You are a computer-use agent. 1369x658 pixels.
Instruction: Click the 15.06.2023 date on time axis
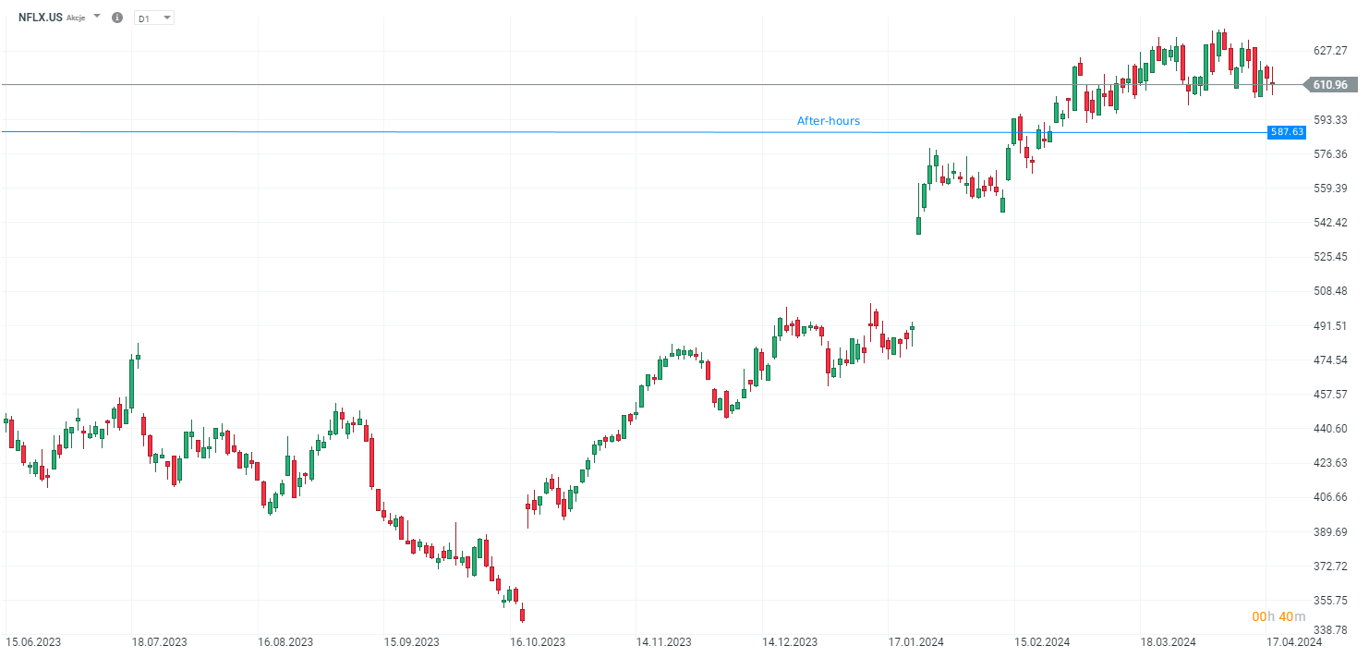click(x=32, y=641)
